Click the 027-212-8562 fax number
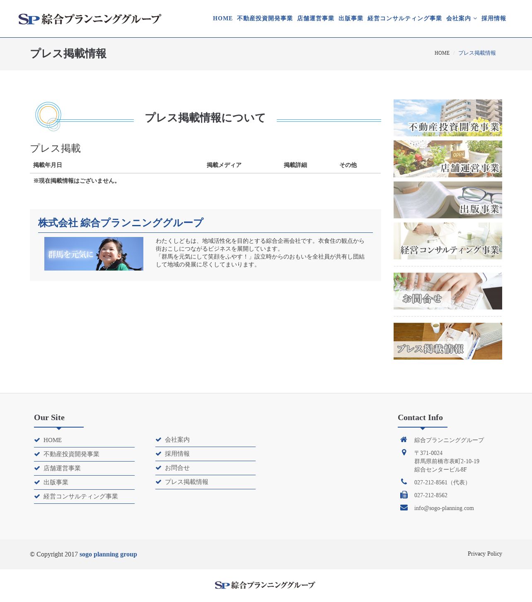The width and height of the screenshot is (532, 602). (431, 495)
